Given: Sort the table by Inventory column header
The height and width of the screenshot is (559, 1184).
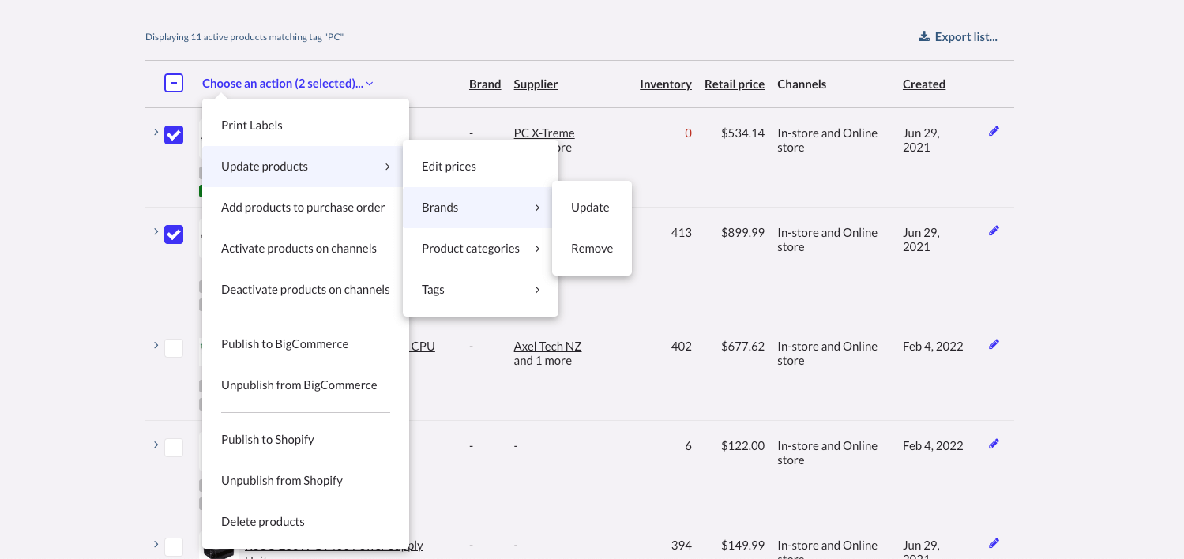Looking at the screenshot, I should (665, 84).
